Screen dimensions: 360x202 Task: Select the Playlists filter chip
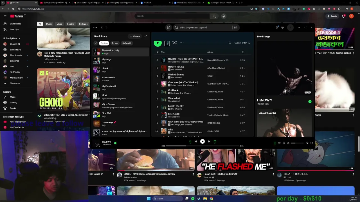[104, 43]
